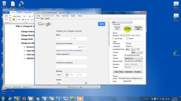The image size is (181, 101).
Task: Click the volume speaker tray icon
Action: click(169, 99)
